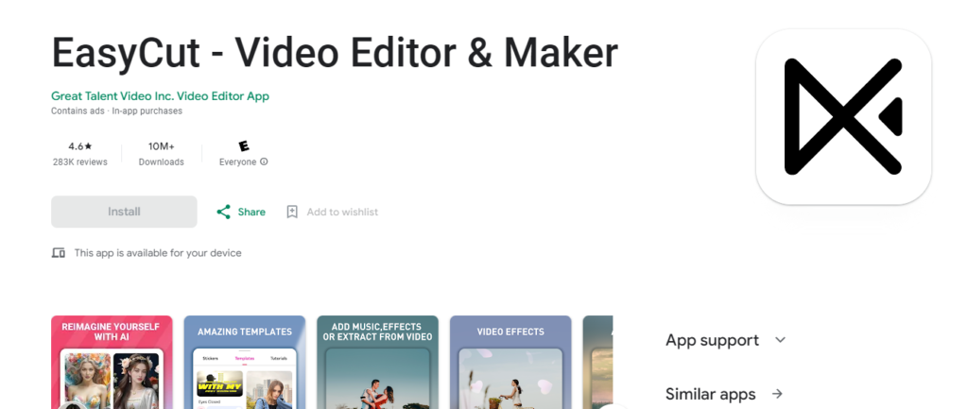Viewport: 968px width, 409px height.
Task: Click "Contains ads · In-app purchases" text
Action: (116, 111)
